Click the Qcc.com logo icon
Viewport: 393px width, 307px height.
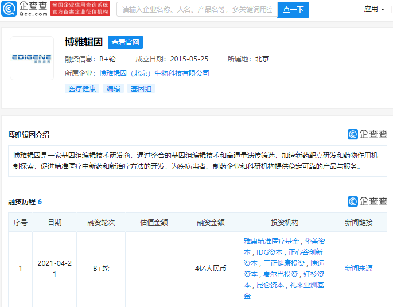[x=9, y=9]
